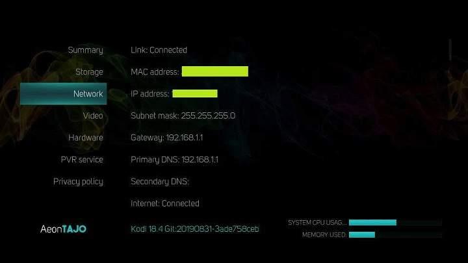
Task: Click the redacted MAC address value
Action: pyautogui.click(x=215, y=71)
